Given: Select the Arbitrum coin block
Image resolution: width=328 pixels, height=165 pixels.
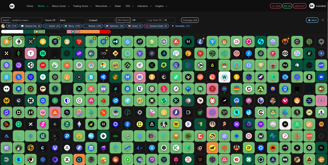Looking at the screenshot, I should point(91,53).
